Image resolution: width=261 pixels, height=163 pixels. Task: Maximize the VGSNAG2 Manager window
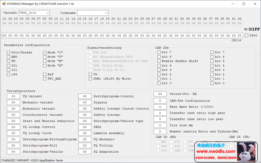click(x=244, y=4)
